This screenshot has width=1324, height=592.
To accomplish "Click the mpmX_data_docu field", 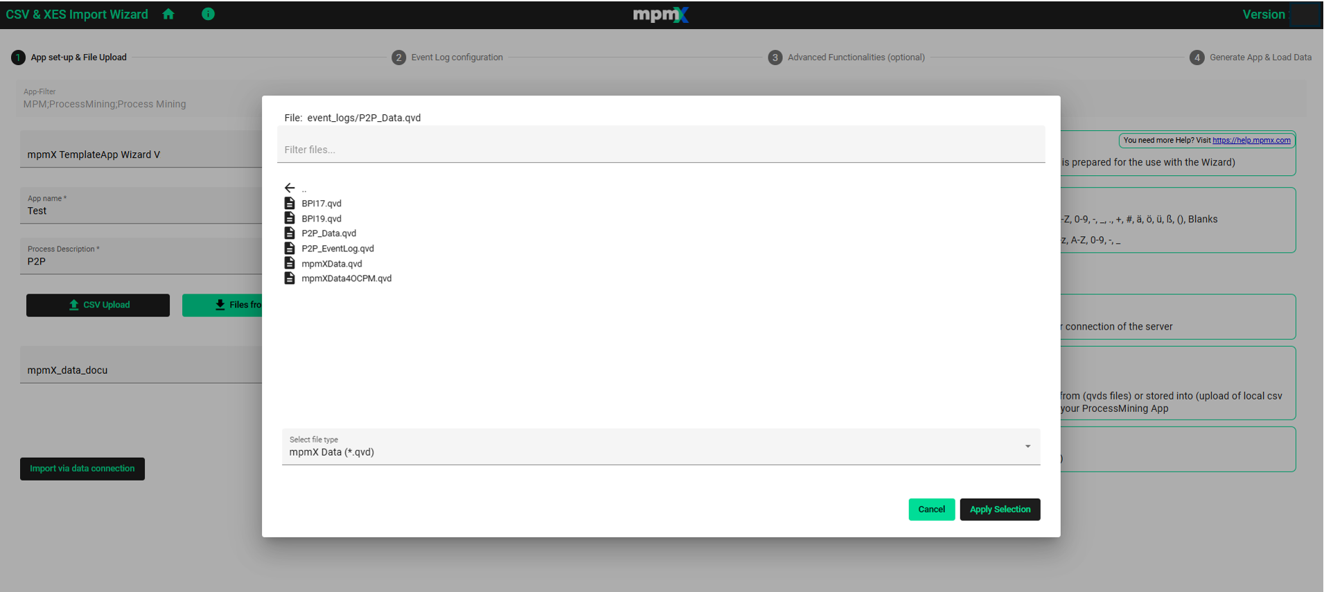I will click(x=141, y=365).
